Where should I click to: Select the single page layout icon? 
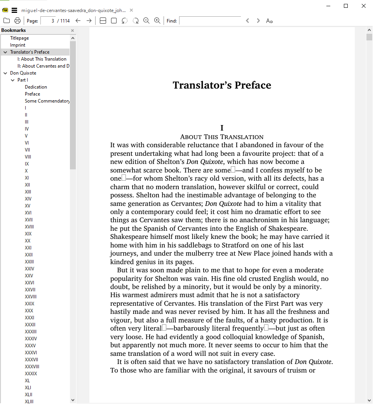113,21
